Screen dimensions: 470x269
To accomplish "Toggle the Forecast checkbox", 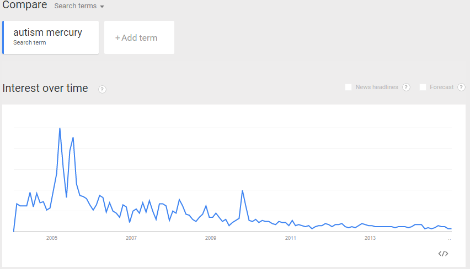I will click(423, 87).
